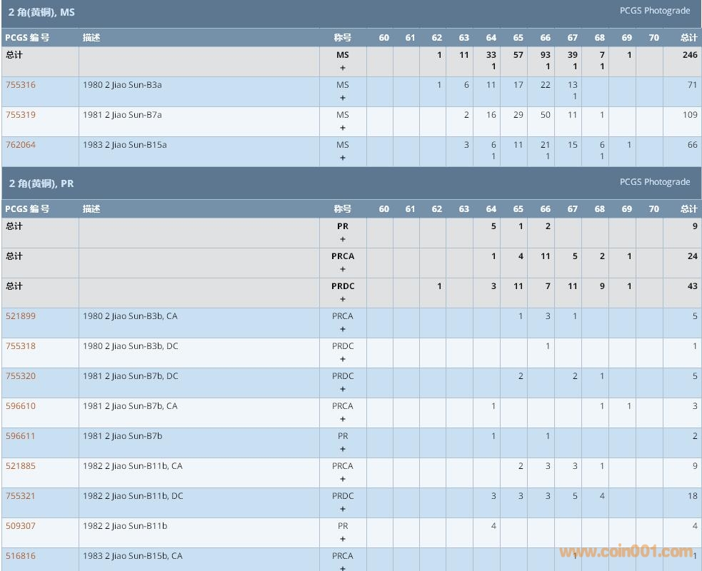Click the 762064 coin number link

click(x=21, y=145)
